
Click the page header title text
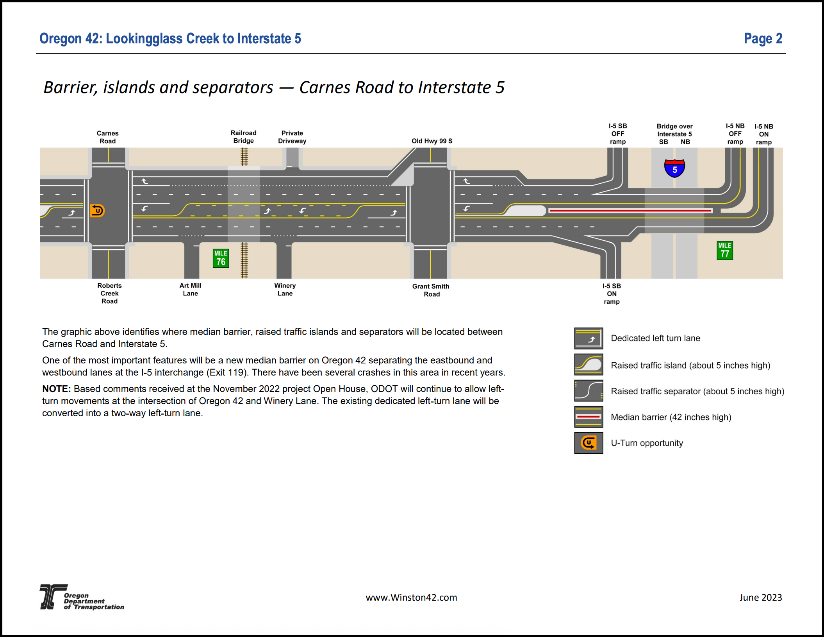[x=170, y=39]
